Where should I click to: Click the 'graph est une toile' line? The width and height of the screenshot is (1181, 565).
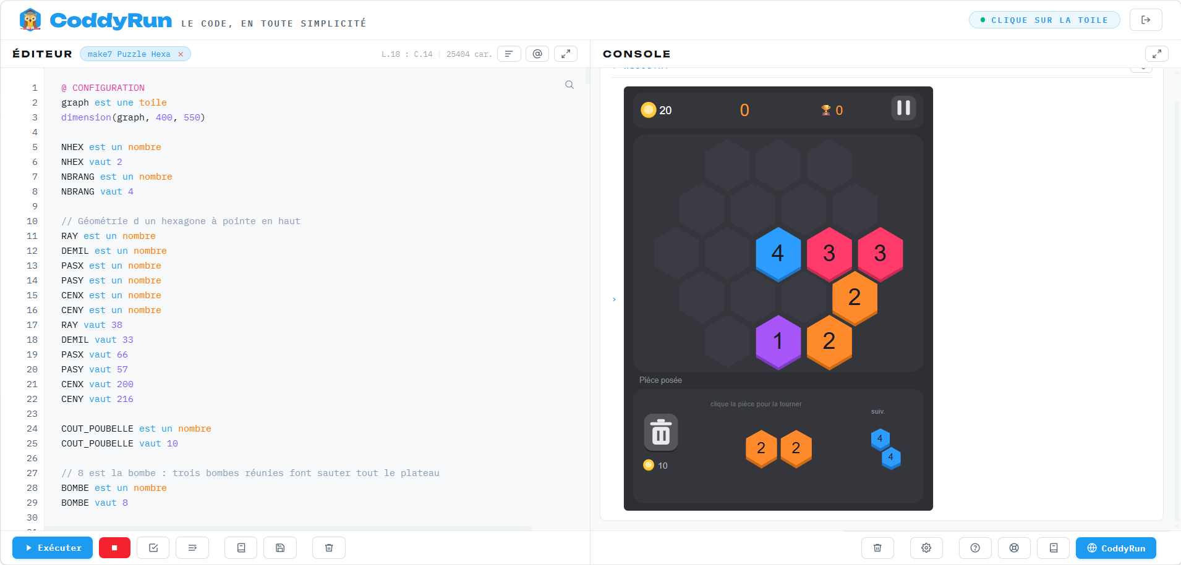114,103
